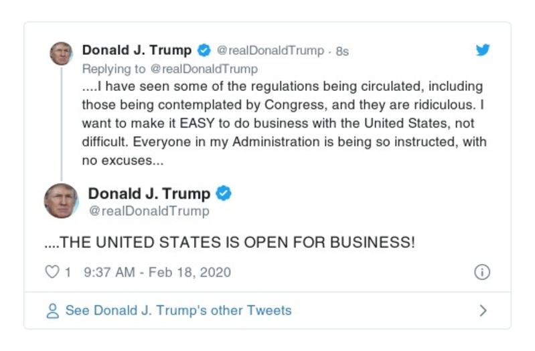Open the 9:37 AM - Feb 18, 2020 timestamp

click(157, 272)
